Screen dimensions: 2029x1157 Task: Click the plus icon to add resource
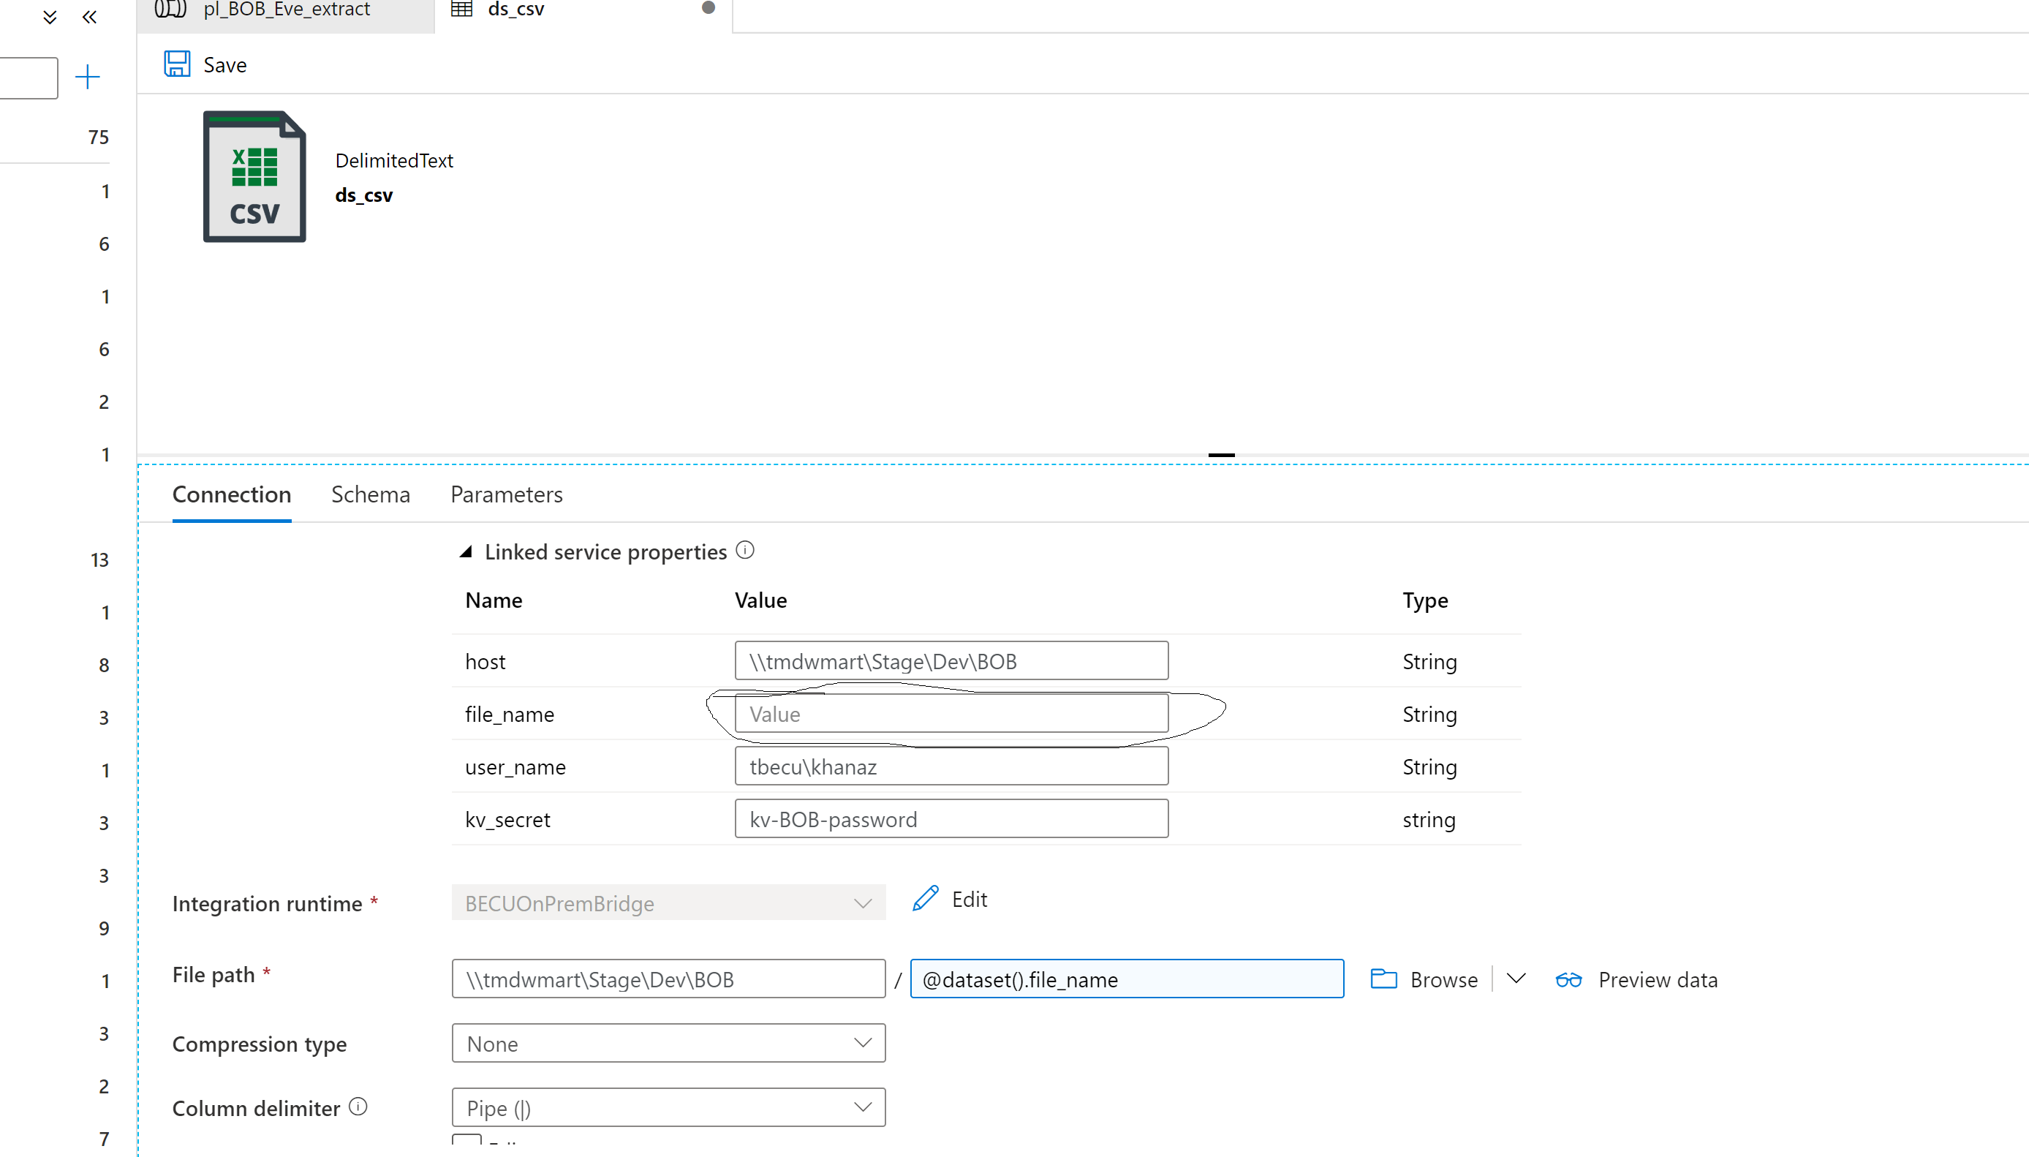point(88,77)
